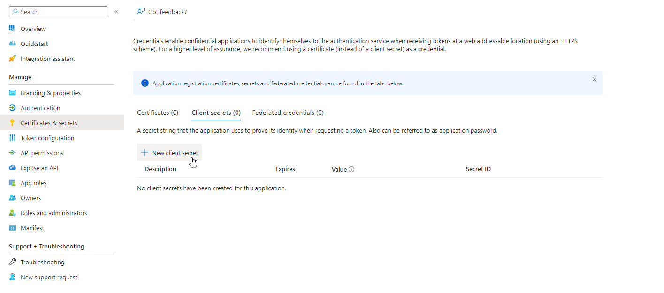The width and height of the screenshot is (664, 293).
Task: Open the Got feedback? link
Action: pos(162,12)
